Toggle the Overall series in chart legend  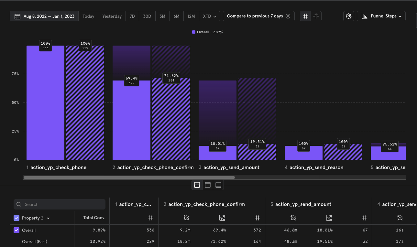(x=207, y=32)
